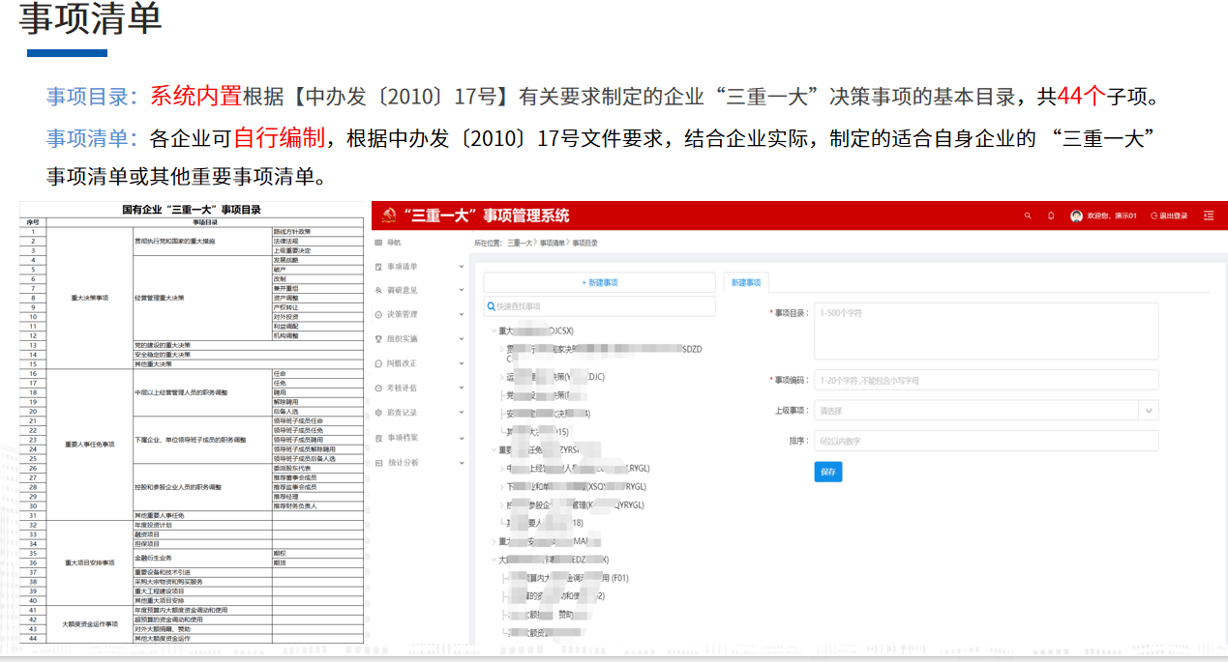Click the 追责记录 sidebar icon

coord(378,413)
